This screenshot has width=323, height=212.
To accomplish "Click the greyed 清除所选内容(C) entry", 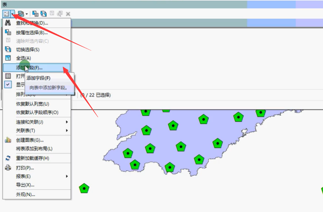I will pos(37,41).
